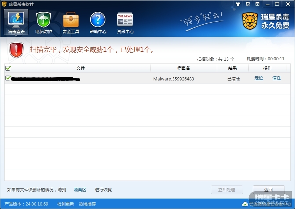This screenshot has height=209, width=295.
Task: Open the 病毒查杀 virus scan tab
Action: coord(16,22)
